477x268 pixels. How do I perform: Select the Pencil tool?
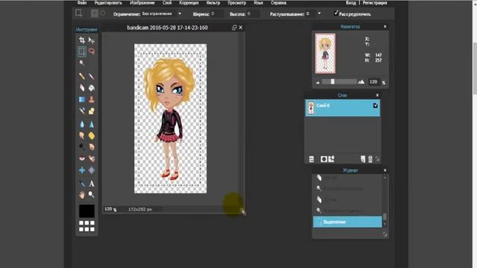pyautogui.click(x=82, y=76)
